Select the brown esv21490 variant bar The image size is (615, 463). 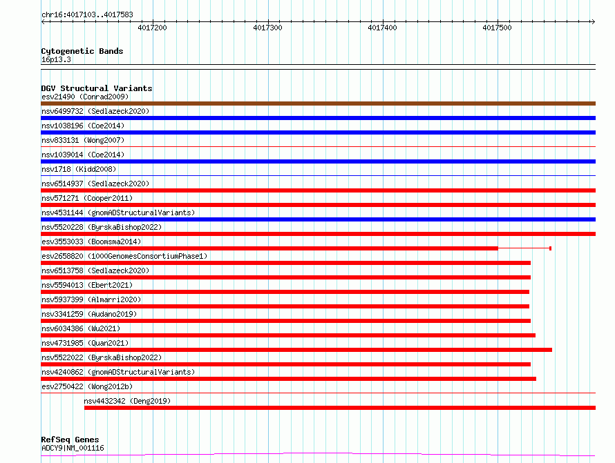pyautogui.click(x=318, y=104)
